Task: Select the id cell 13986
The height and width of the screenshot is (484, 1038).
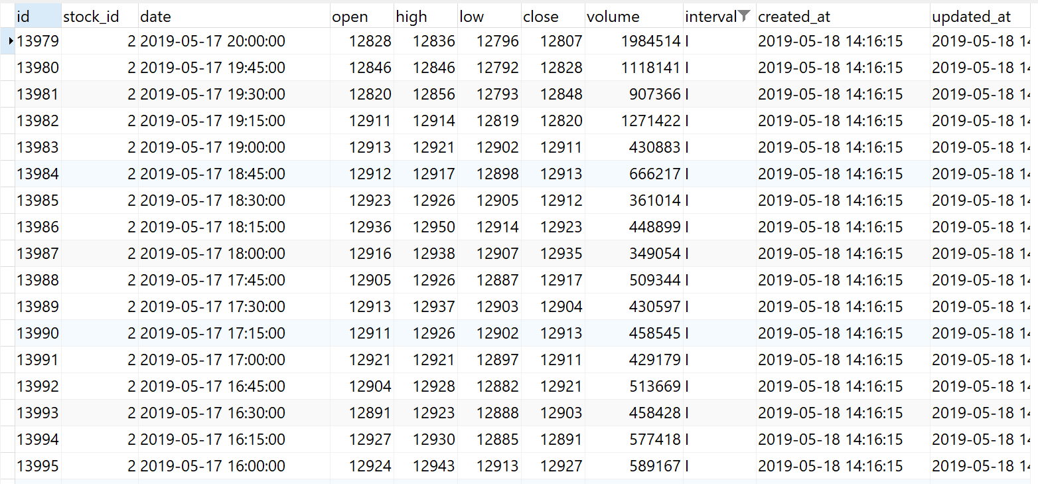Action: (x=38, y=227)
